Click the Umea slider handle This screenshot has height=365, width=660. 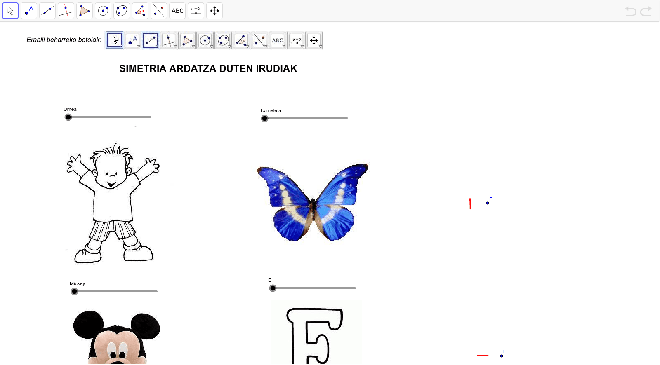tap(68, 117)
